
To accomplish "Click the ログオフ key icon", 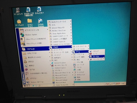I will point(27,78).
